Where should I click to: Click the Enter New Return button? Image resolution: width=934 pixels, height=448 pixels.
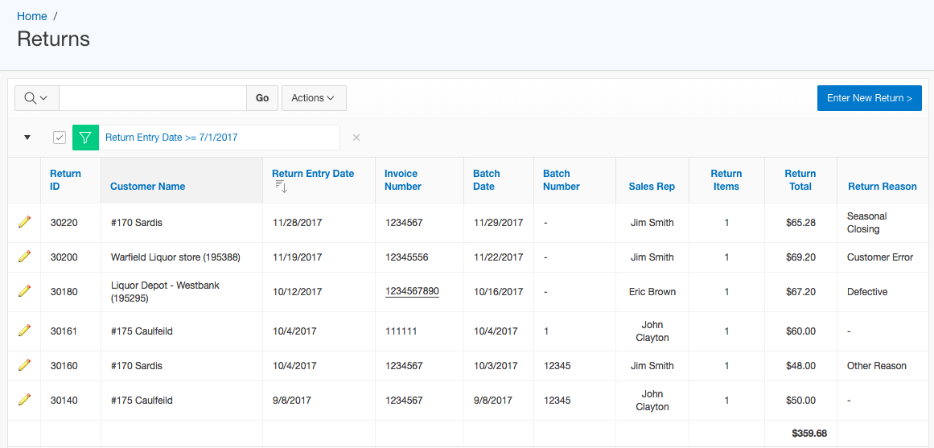click(869, 98)
